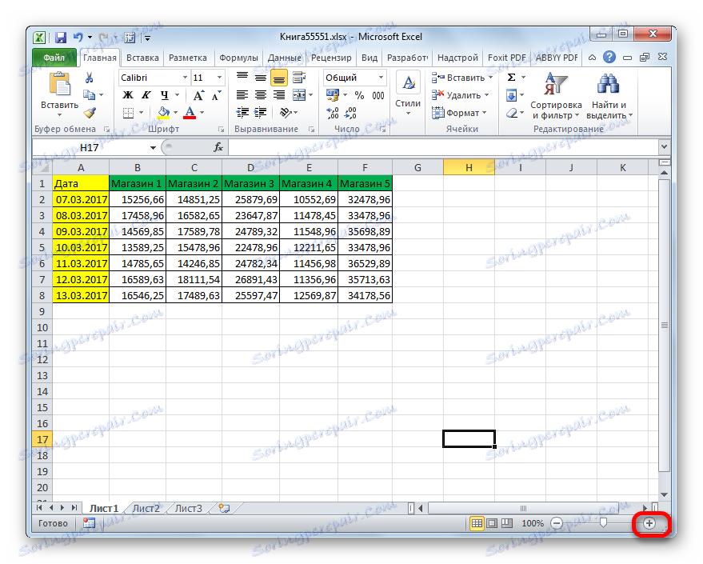The width and height of the screenshot is (703, 564).
Task: Switch to Page Layout view icon
Action: click(492, 523)
